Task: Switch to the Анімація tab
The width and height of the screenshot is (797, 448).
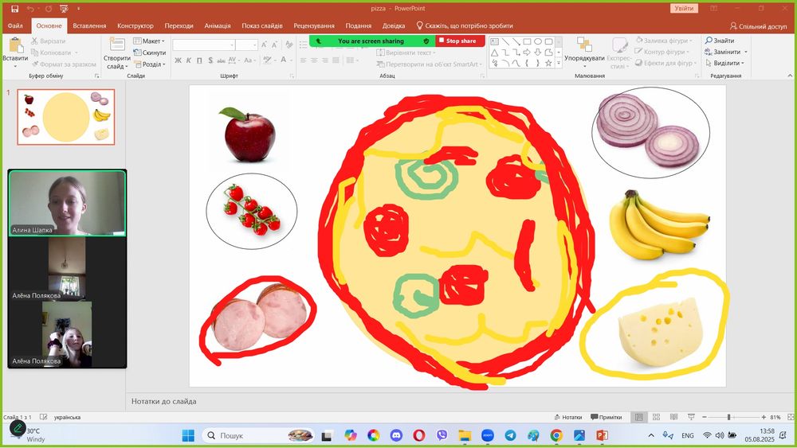Action: pyautogui.click(x=217, y=25)
